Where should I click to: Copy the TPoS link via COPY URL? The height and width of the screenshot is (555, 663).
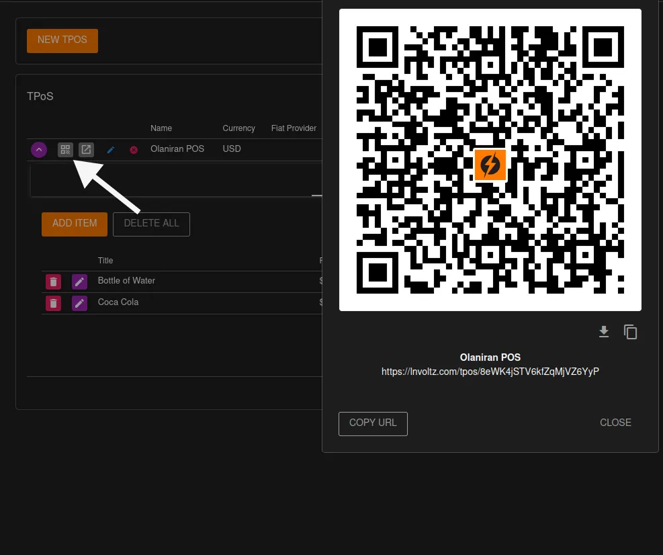(x=373, y=423)
